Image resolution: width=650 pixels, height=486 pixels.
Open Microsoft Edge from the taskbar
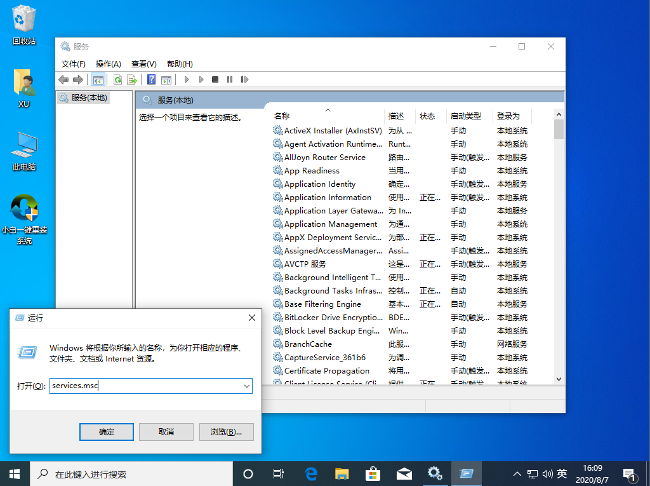tap(311, 473)
